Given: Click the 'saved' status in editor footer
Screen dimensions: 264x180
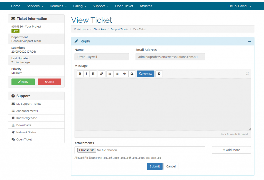Looking at the screenshot, I should click(244, 134).
